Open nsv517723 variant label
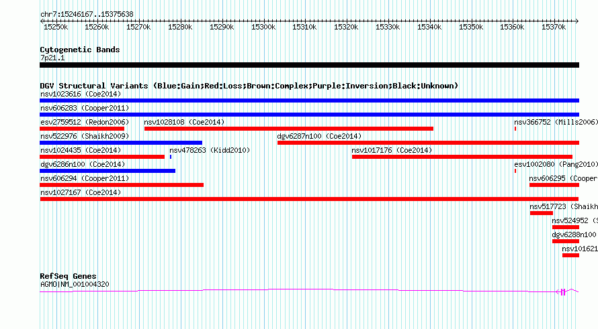 [564, 206]
